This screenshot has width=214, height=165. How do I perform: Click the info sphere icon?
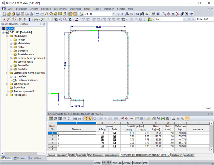tap(182, 14)
